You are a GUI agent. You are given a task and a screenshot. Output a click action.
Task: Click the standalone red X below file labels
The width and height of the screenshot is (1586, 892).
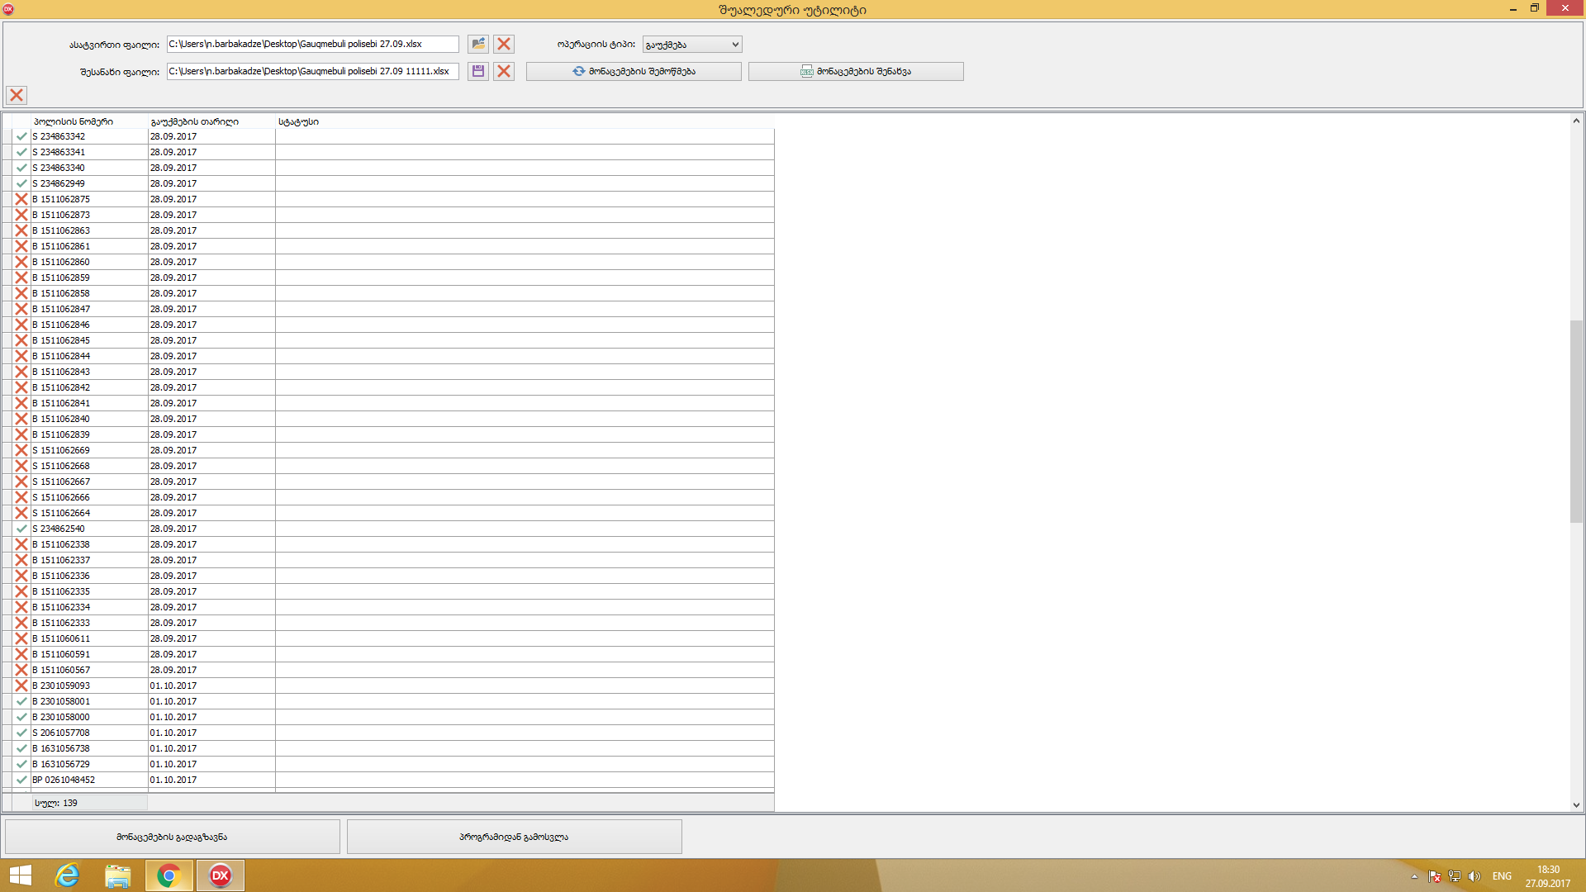(x=17, y=95)
